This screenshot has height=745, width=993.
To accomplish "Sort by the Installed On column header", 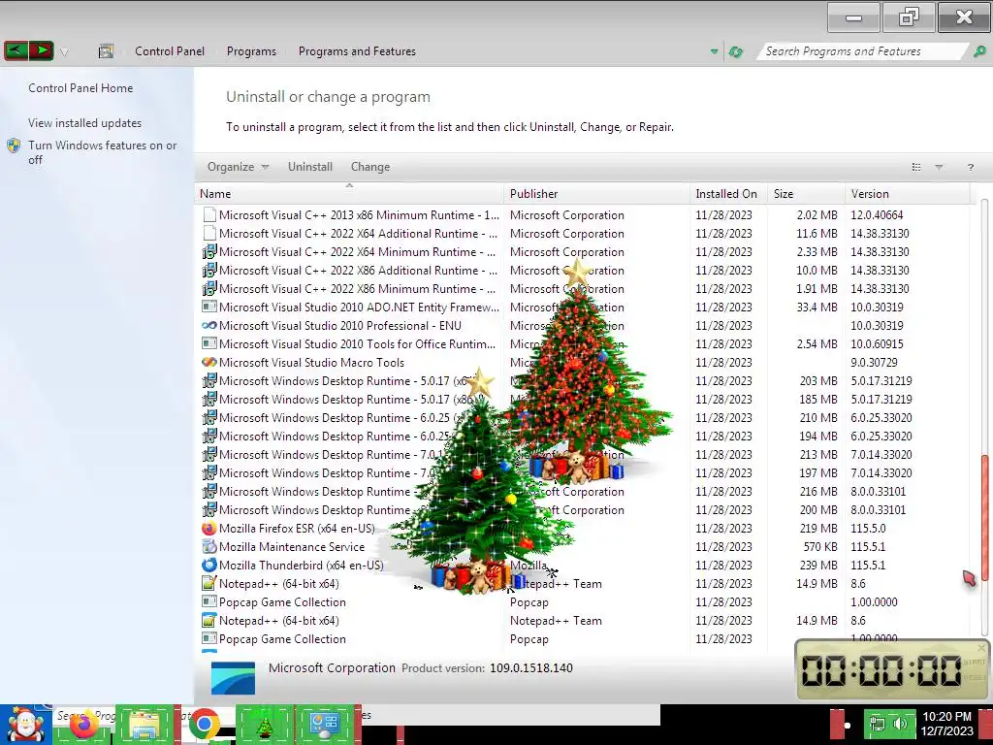I will coord(729,194).
